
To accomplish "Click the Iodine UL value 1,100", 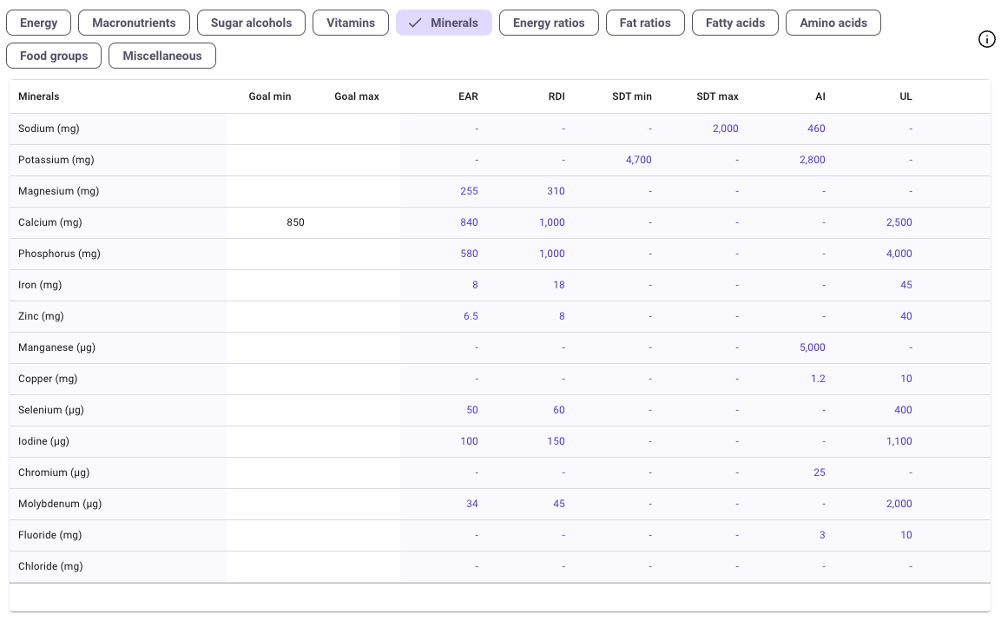I will pyautogui.click(x=899, y=441).
